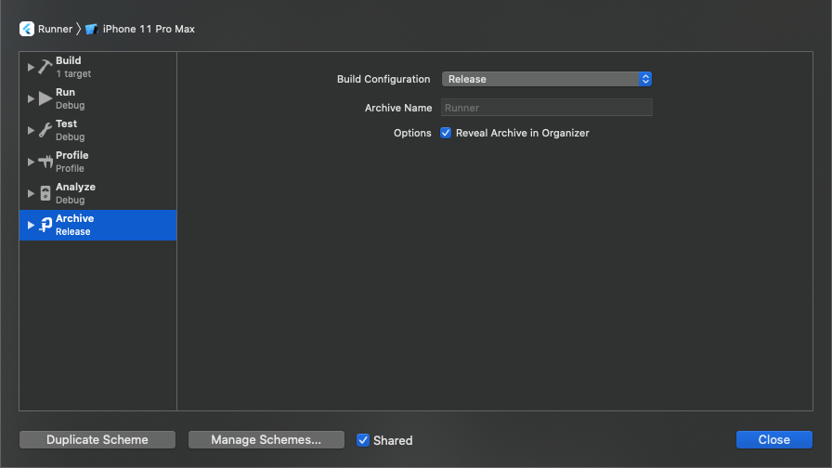
Task: Expand the Run action disclosure triangle
Action: click(x=31, y=98)
